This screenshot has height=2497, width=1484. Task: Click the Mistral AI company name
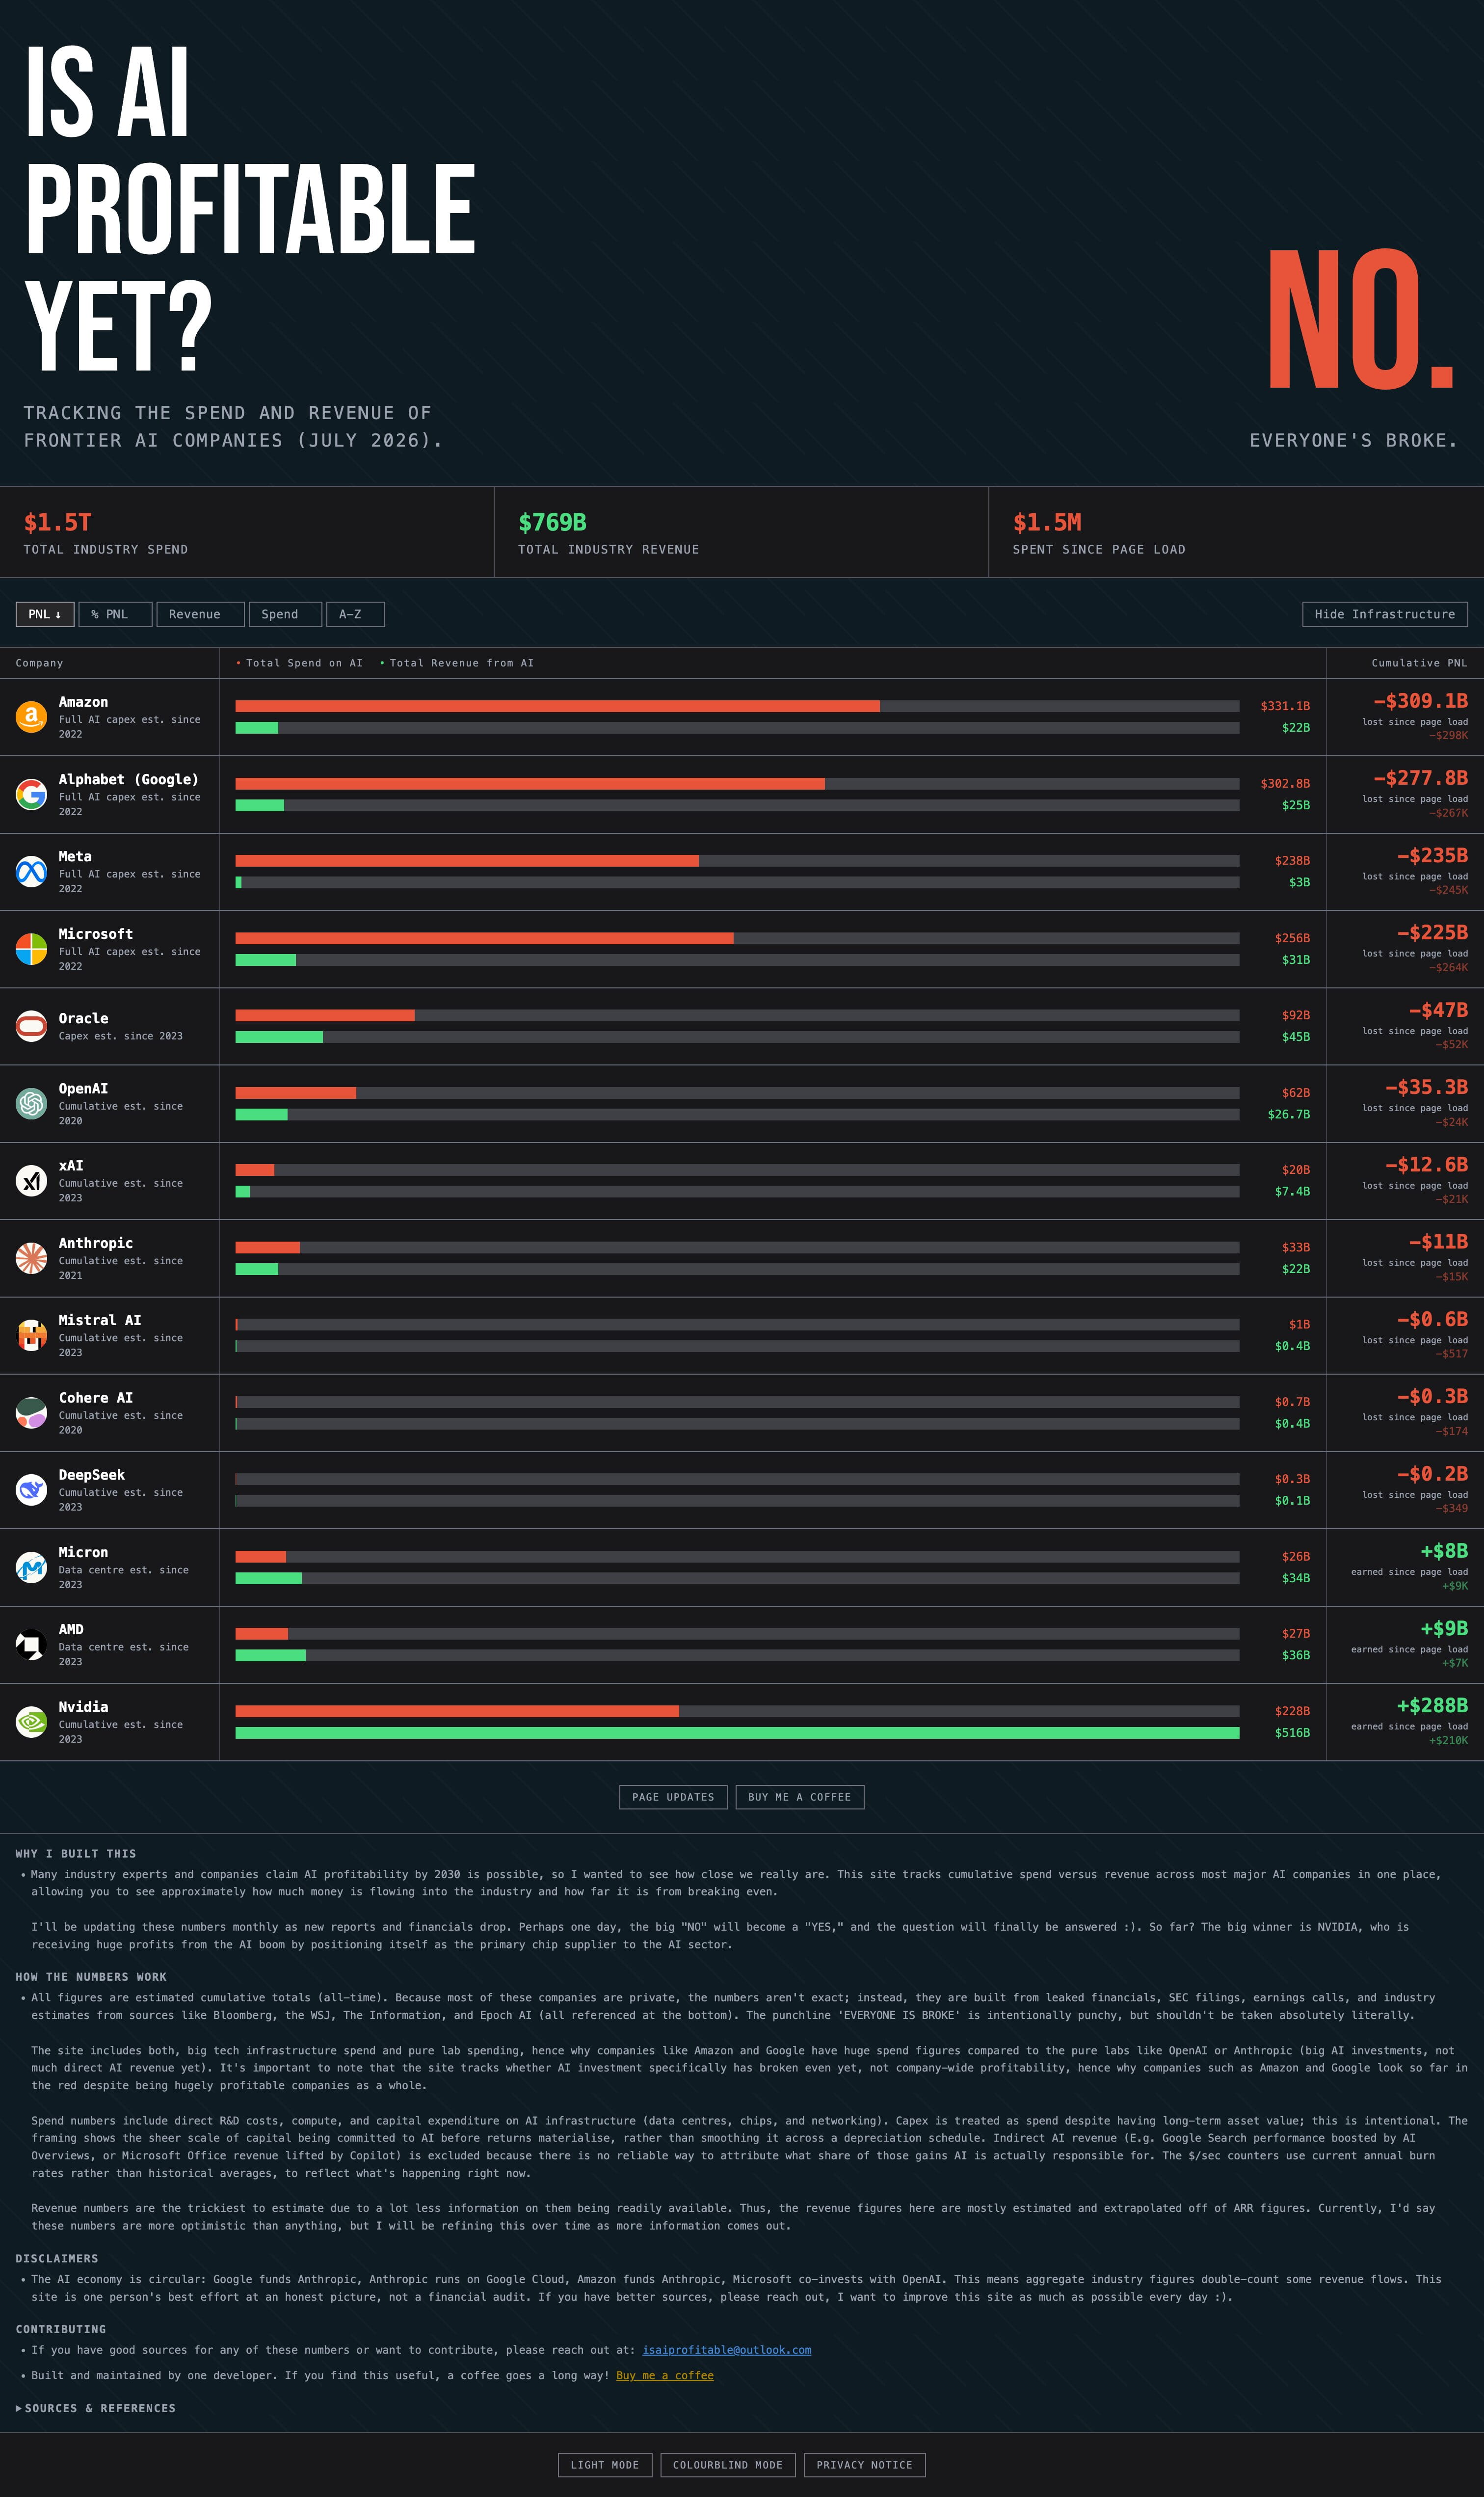click(x=100, y=1320)
